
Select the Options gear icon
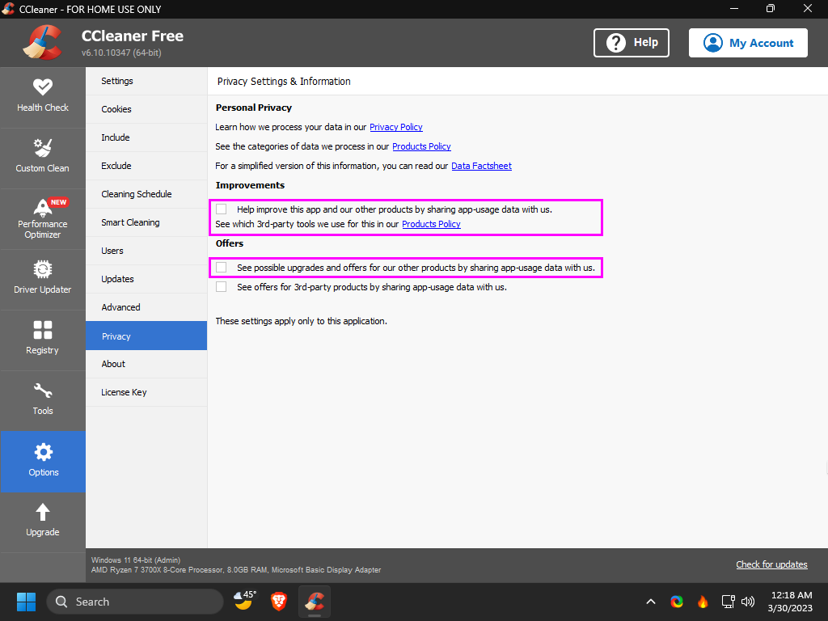tap(44, 452)
